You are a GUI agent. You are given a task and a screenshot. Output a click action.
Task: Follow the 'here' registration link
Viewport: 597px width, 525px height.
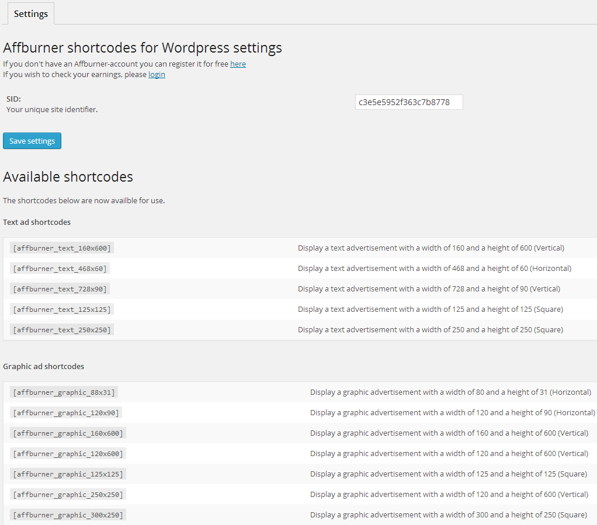pyautogui.click(x=238, y=64)
